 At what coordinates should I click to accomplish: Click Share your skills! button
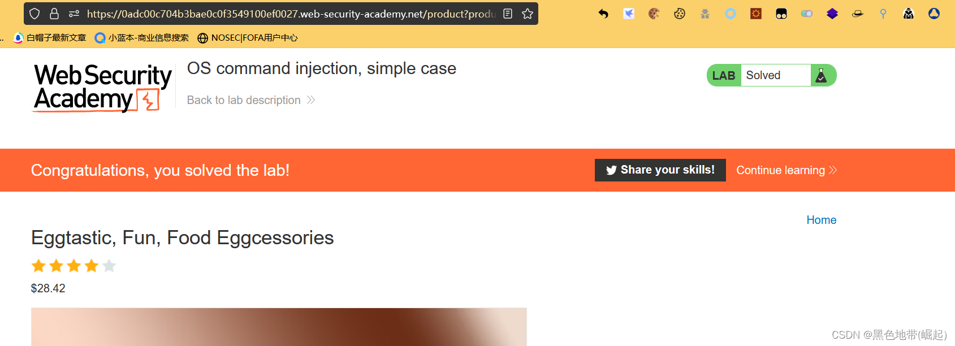tap(660, 170)
